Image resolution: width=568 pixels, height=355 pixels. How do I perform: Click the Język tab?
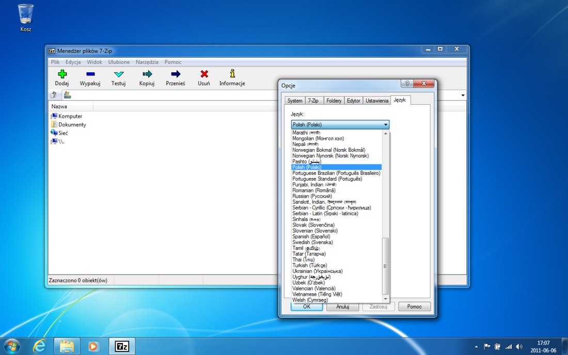click(400, 100)
